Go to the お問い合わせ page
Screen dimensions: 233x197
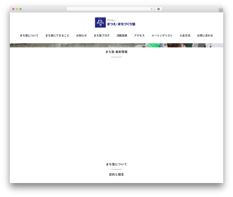tap(205, 35)
